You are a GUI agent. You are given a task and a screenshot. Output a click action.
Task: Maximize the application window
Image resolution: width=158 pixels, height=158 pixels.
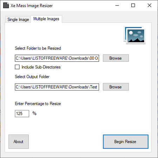(133, 5)
